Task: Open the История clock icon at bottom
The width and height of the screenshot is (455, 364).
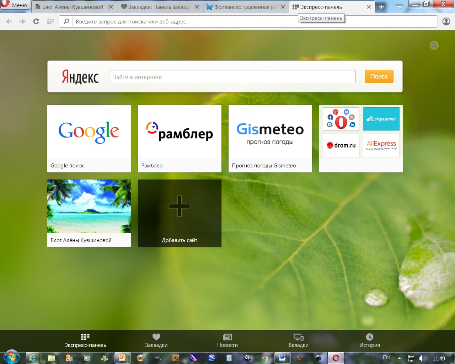Action: [369, 337]
